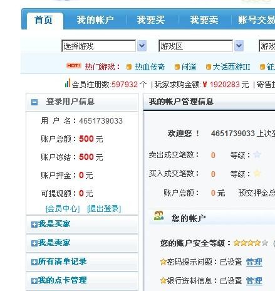
Task: Expand the 所有清单记录 section
Action: (x=34, y=262)
